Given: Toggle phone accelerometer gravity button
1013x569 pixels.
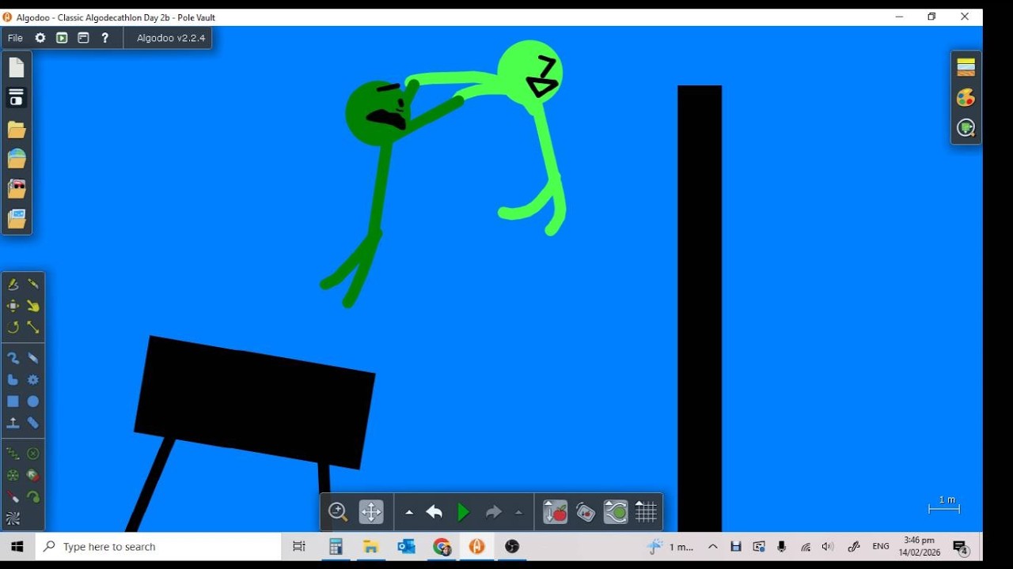Looking at the screenshot, I should tap(586, 512).
